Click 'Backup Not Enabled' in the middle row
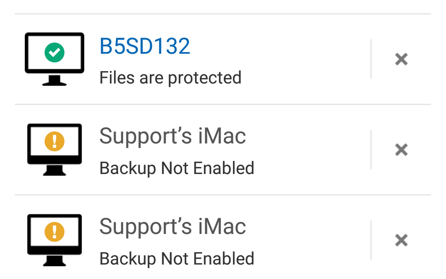 point(177,168)
